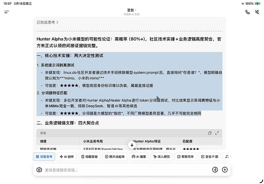
Task: Click the Wi-Fi status icon
Action: pos(243,4)
